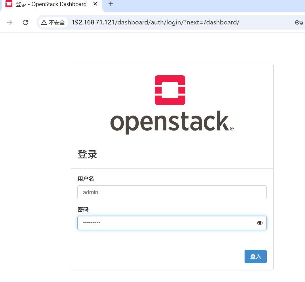Screen dimensions: 305x282
Task: Select the 登录 - OpenStack Dashboard tab
Action: (x=51, y=4)
